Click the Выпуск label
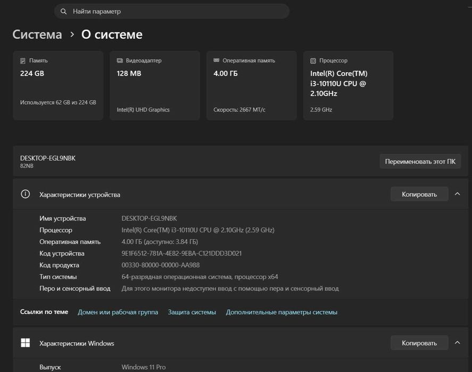The width and height of the screenshot is (472, 372). (50, 367)
